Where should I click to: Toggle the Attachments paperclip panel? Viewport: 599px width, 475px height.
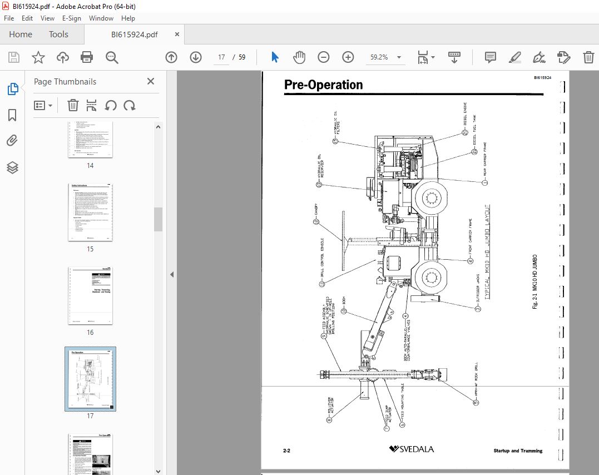pyautogui.click(x=12, y=141)
